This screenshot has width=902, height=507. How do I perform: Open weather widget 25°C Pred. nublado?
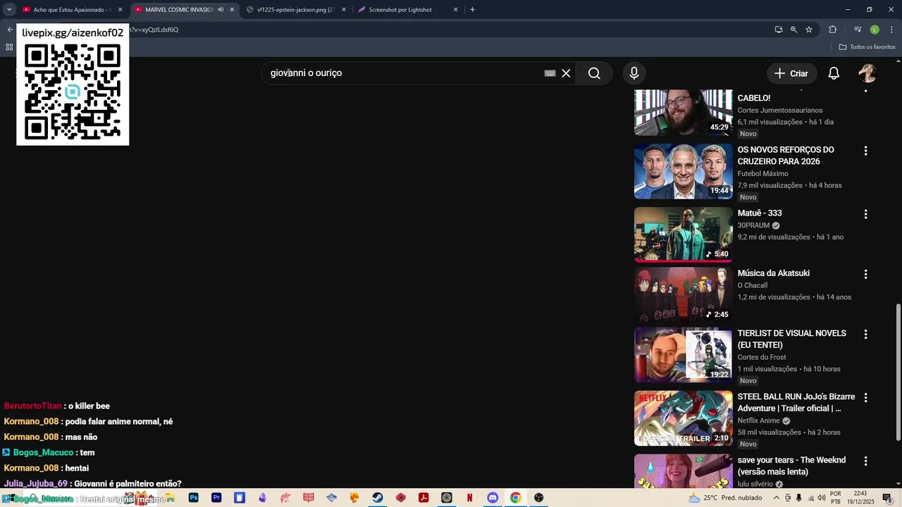725,498
